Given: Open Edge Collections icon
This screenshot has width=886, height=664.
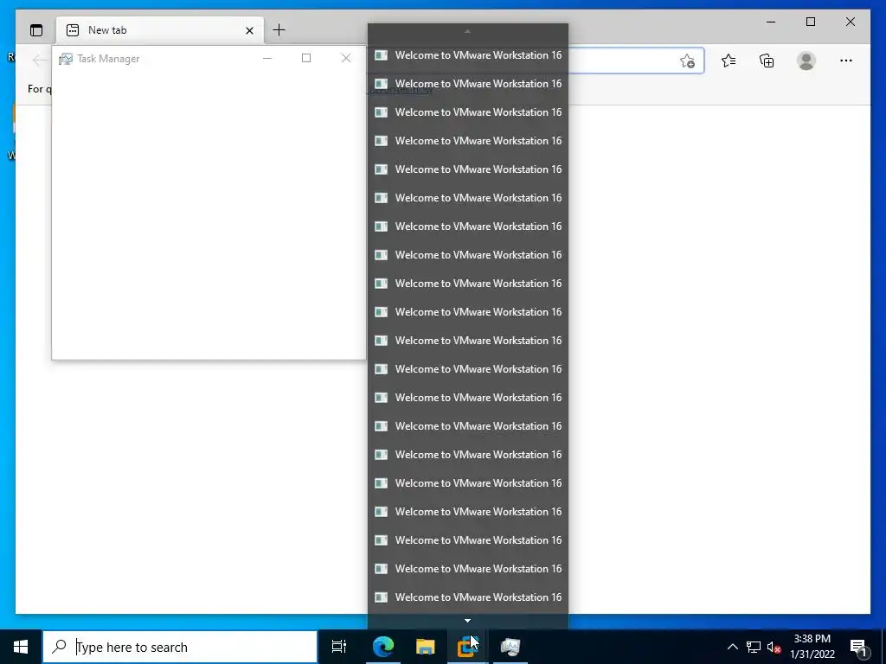Looking at the screenshot, I should [x=767, y=61].
